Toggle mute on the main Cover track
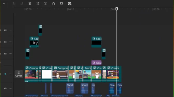This screenshot has height=97, width=174. (5, 74)
